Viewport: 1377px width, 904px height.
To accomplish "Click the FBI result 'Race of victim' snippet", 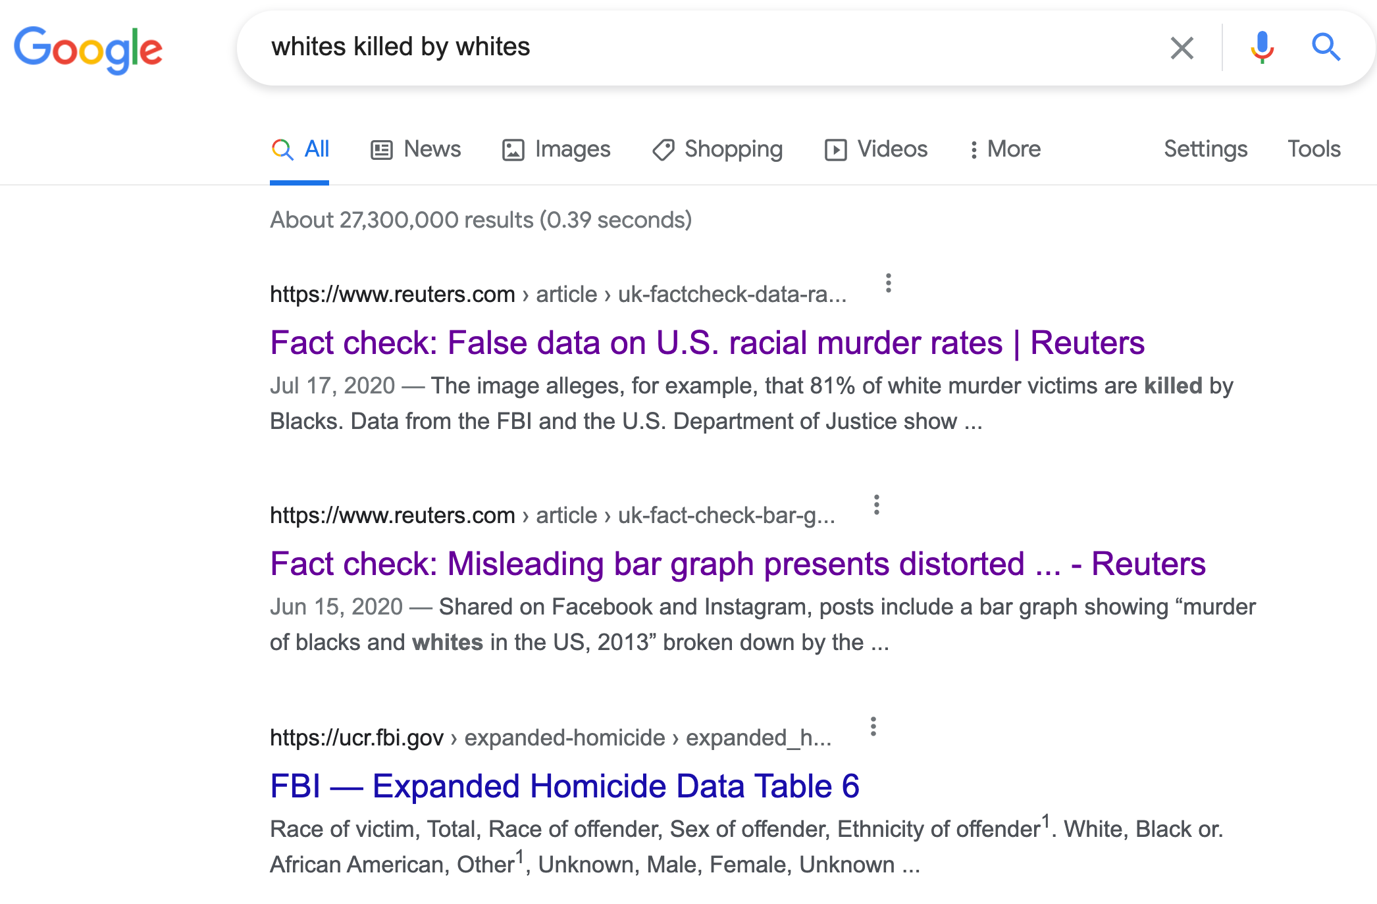I will tap(746, 846).
